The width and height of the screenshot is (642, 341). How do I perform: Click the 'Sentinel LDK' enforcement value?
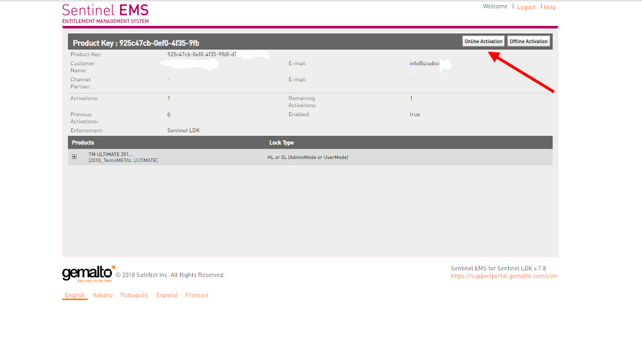183,130
